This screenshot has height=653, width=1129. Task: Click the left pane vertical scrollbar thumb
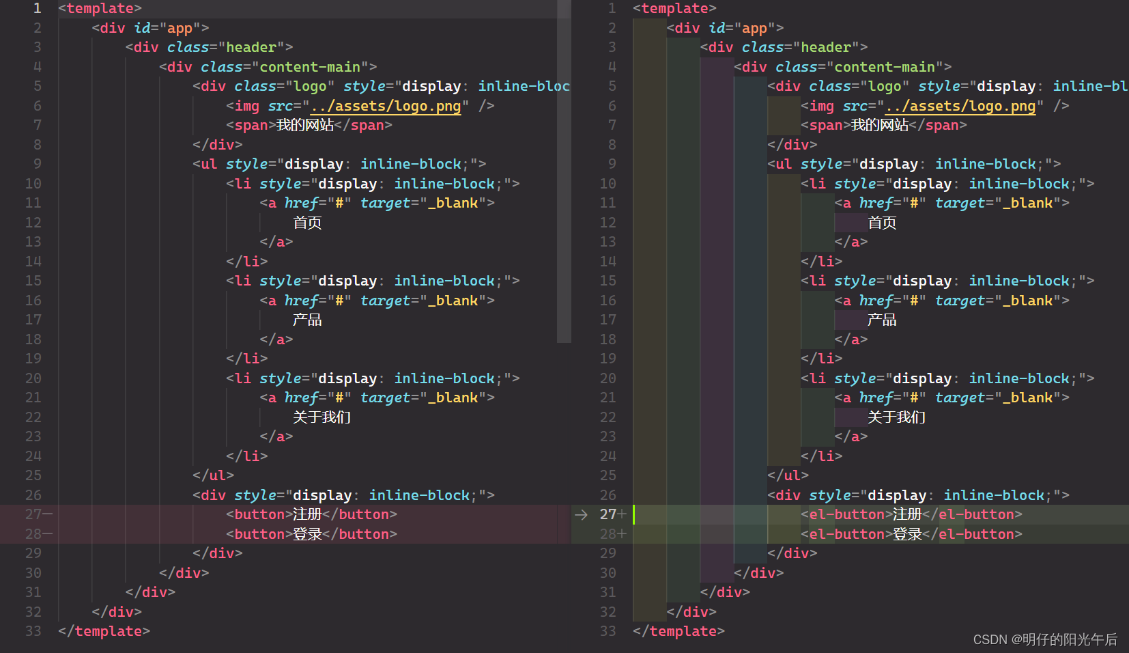[564, 171]
